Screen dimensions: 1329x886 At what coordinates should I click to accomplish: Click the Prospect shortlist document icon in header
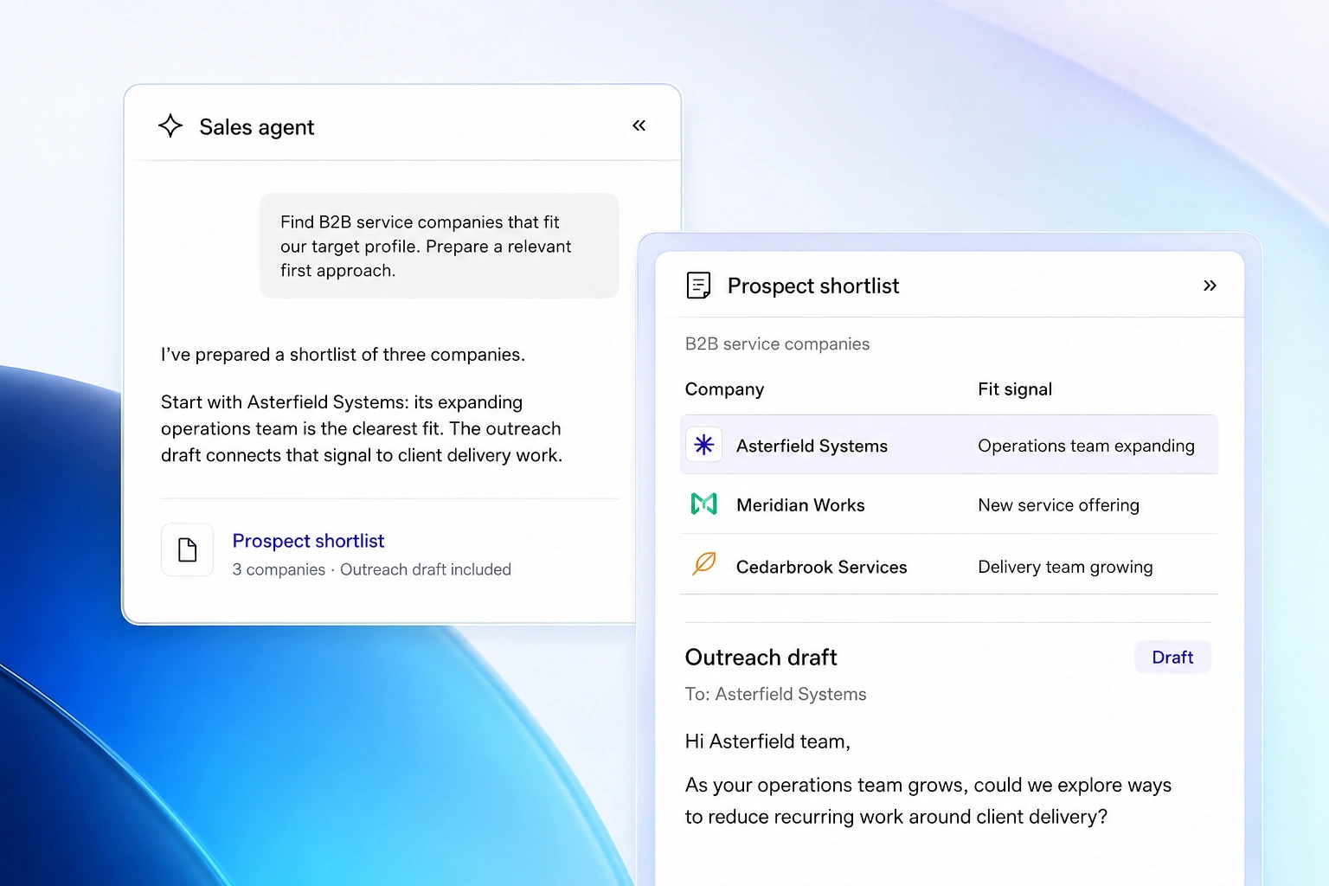point(698,285)
